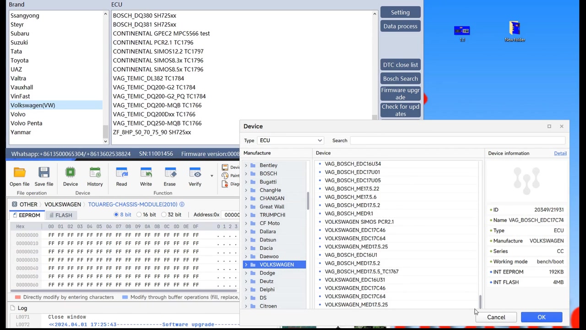
Task: Click the Save file floppy icon
Action: click(x=44, y=173)
